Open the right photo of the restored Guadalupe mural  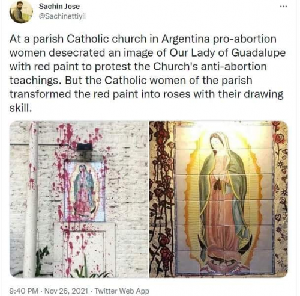coord(218,199)
